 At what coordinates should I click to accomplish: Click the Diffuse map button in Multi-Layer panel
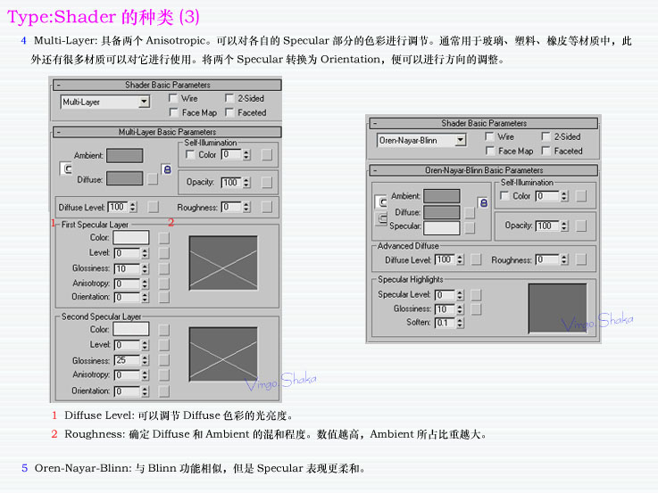pos(153,179)
